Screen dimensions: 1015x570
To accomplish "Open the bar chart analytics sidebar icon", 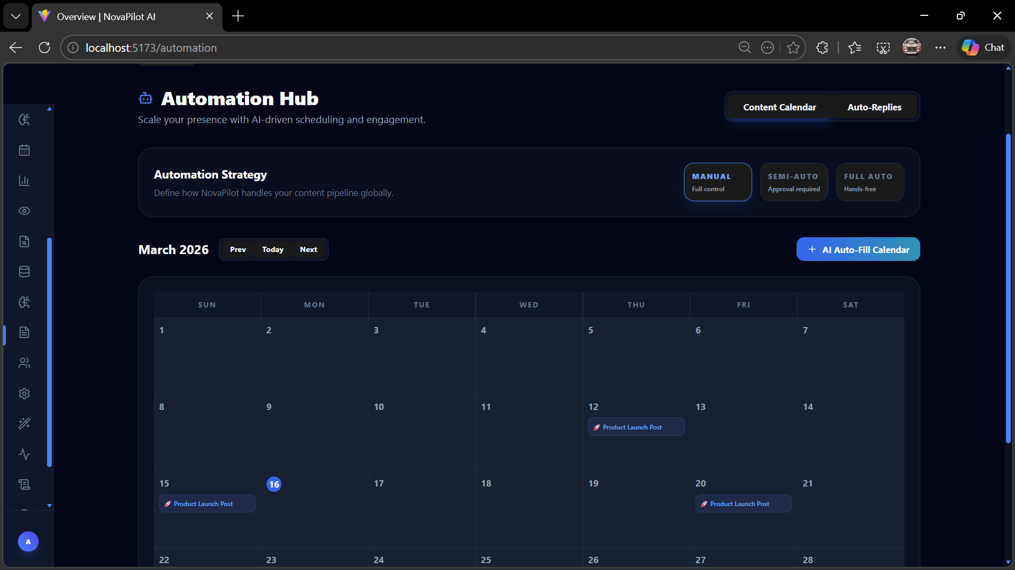I will (x=24, y=181).
